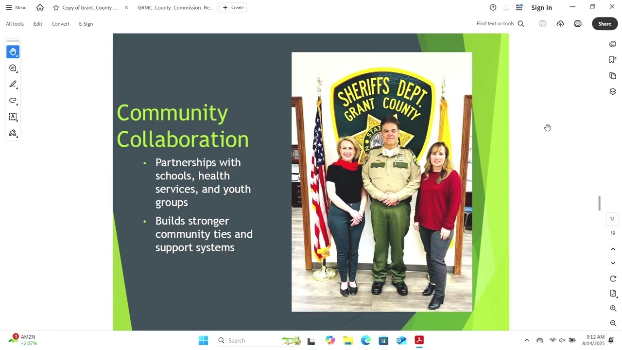Select the Highlight pen tool
The height and width of the screenshot is (350, 622).
point(13,84)
